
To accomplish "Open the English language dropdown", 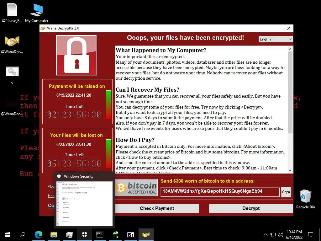I will click(x=276, y=39).
